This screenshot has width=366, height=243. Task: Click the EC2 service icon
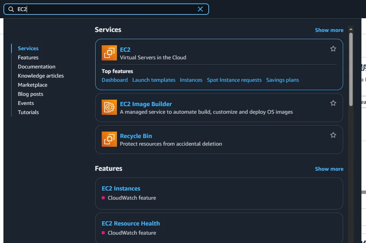click(109, 53)
